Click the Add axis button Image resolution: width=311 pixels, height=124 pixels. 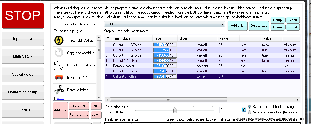[237, 26]
